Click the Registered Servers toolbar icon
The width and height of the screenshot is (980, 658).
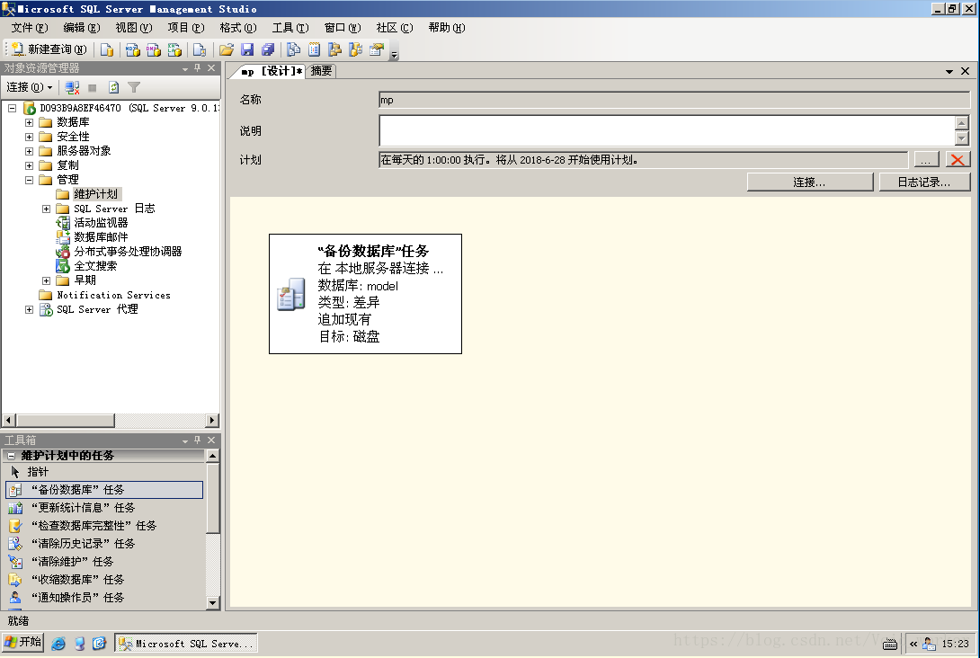click(x=293, y=50)
